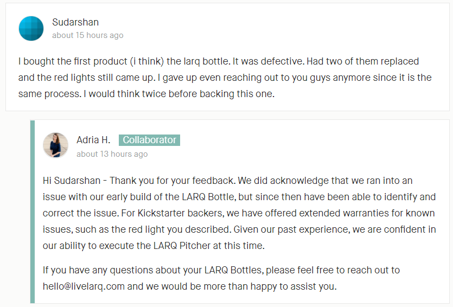Click 'Thank you for your feedback' text
The image size is (453, 307).
point(173,181)
